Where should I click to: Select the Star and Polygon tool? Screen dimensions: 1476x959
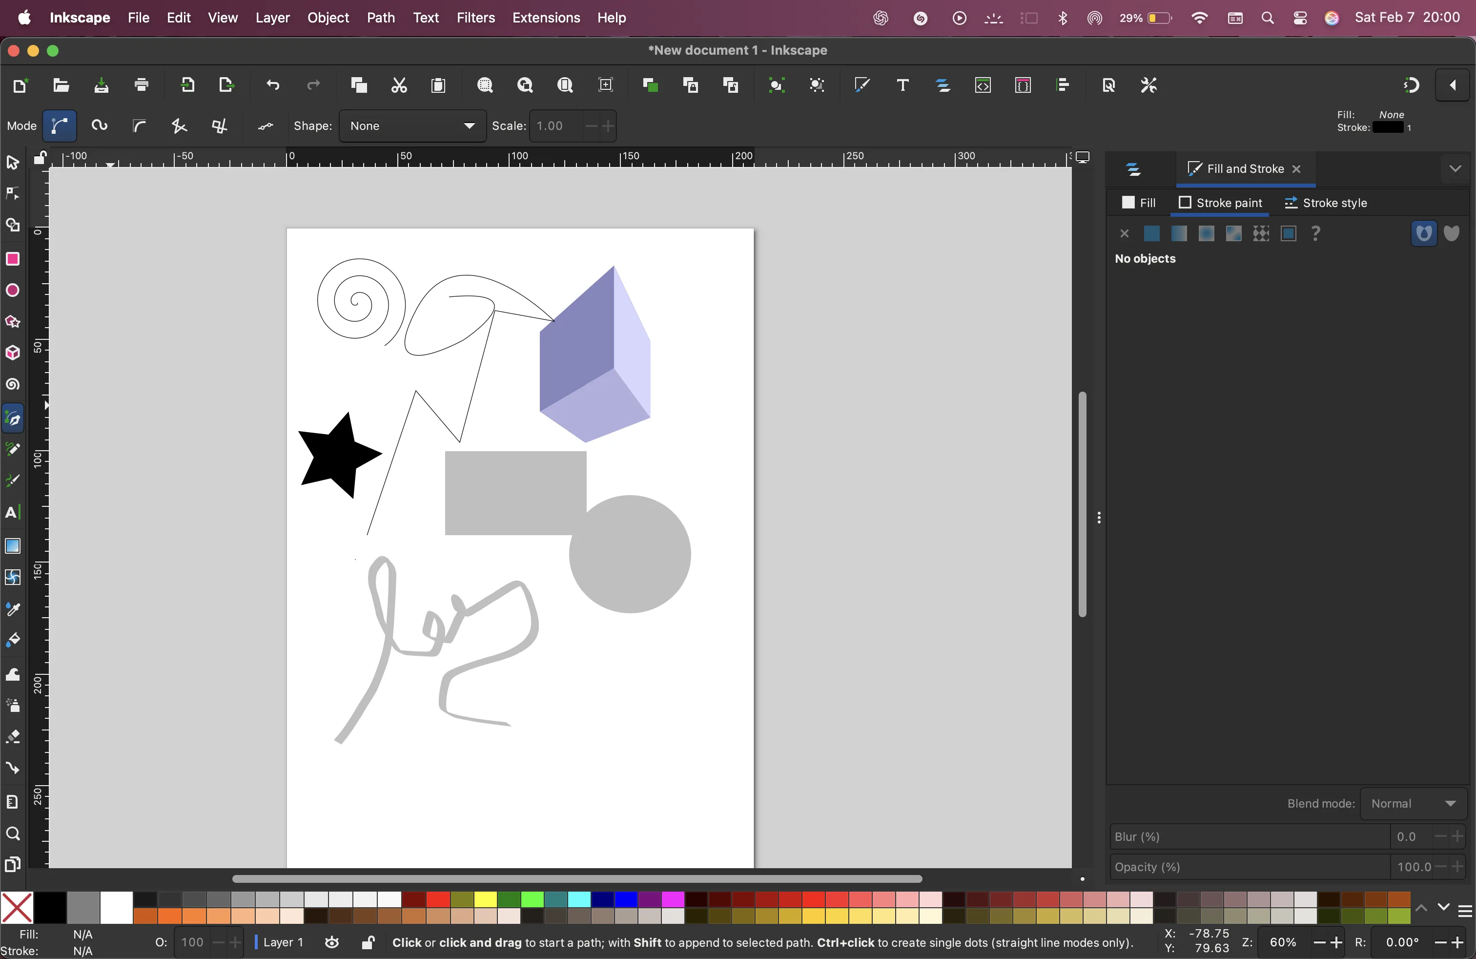pyautogui.click(x=12, y=321)
